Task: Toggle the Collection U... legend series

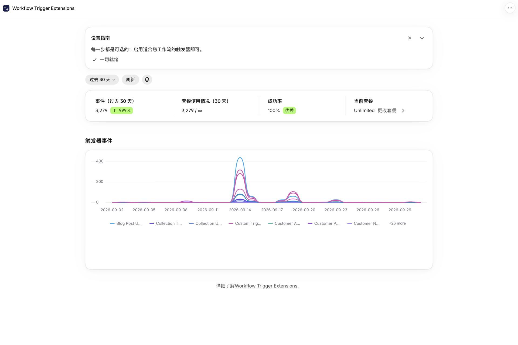Action: [205, 223]
